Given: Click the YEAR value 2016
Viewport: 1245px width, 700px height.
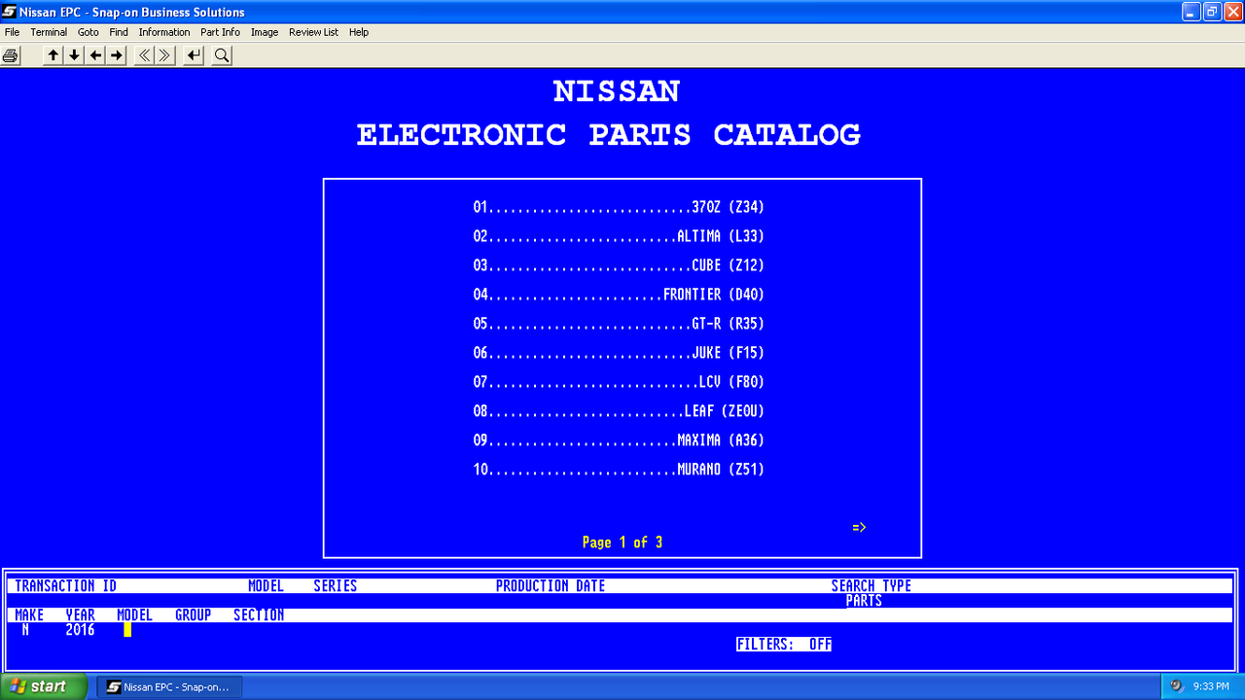Looking at the screenshot, I should click(x=80, y=630).
